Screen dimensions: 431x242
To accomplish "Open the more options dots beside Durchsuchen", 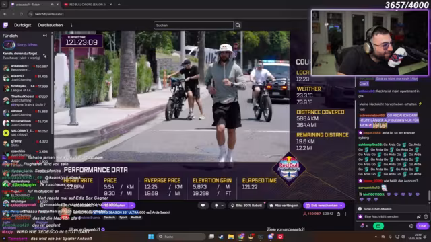I will [x=71, y=26].
